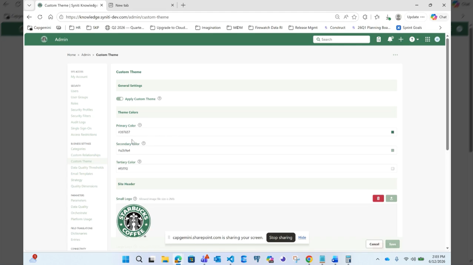Open the help question mark menu

pyautogui.click(x=414, y=40)
